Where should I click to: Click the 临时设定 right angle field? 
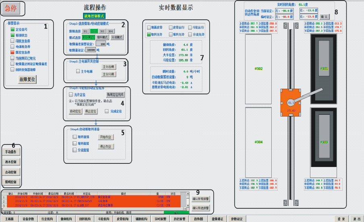[x=308, y=16]
